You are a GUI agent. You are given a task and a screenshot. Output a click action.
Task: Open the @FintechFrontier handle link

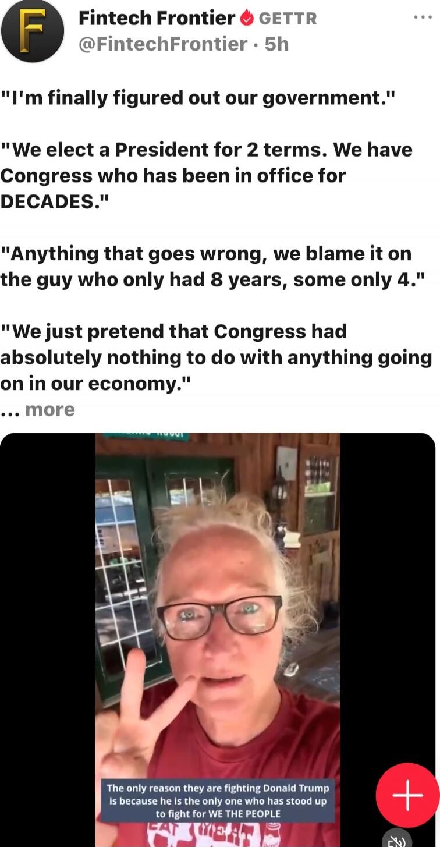[x=162, y=44]
